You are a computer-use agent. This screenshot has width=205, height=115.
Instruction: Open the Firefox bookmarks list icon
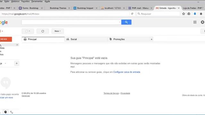(x=189, y=14)
